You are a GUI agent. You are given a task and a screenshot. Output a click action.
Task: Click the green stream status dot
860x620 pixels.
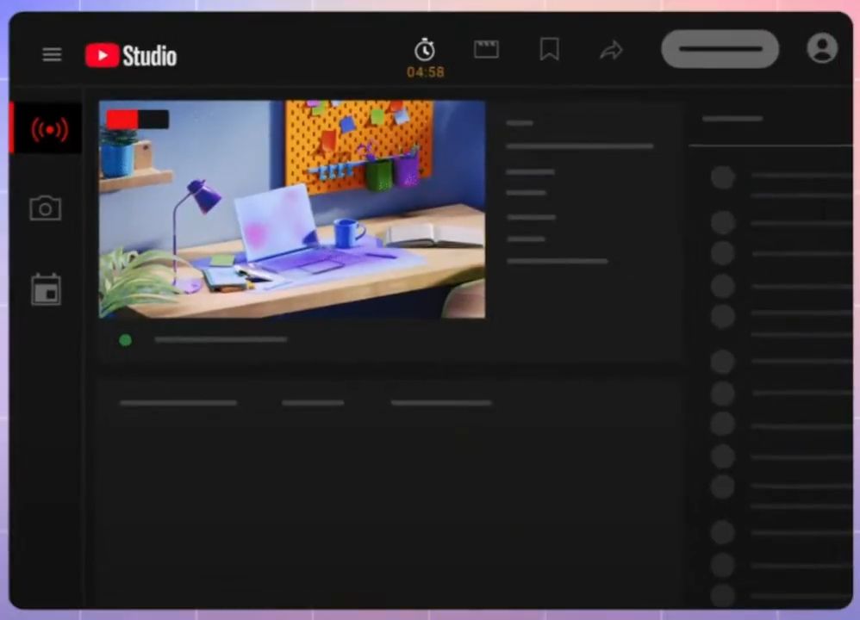click(x=126, y=340)
